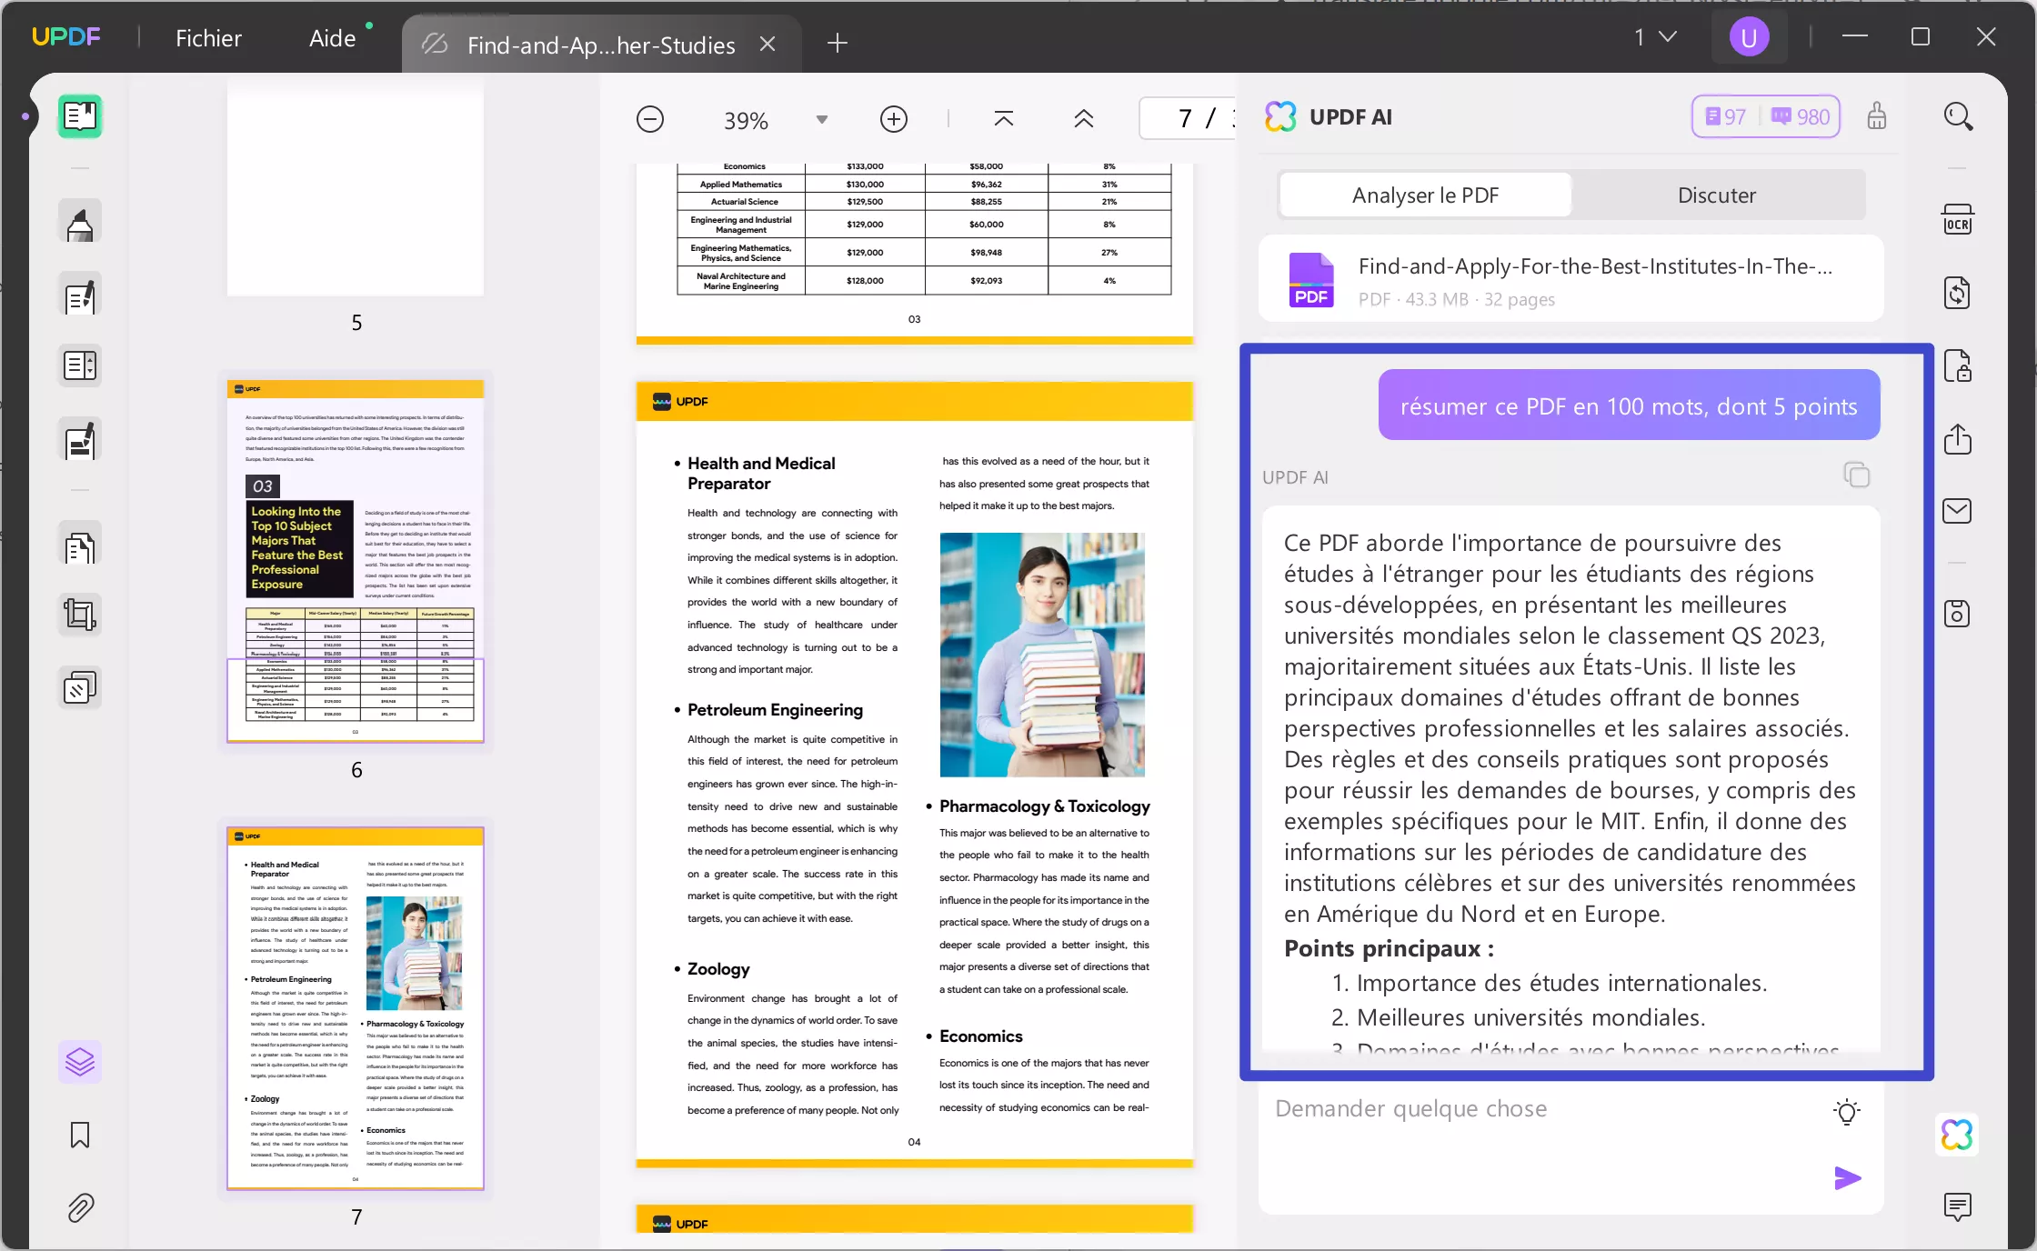This screenshot has width=2037, height=1251.
Task: Open the Fichier menu
Action: [x=208, y=38]
